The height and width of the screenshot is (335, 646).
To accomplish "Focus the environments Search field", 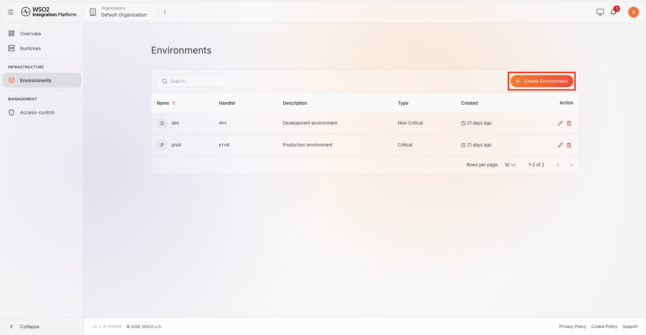I will pyautogui.click(x=191, y=81).
